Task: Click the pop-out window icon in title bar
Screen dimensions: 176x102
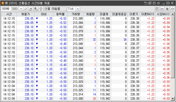Action: (x=146, y=3)
